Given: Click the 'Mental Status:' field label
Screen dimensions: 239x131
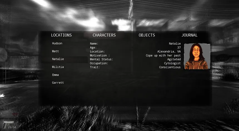Looking at the screenshot, I should coord(101,59).
